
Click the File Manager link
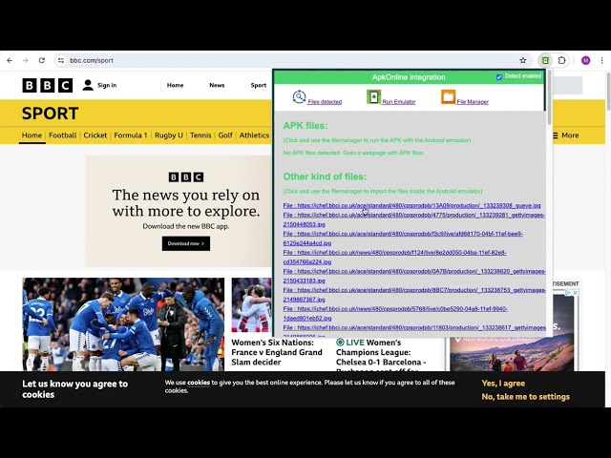pos(473,102)
